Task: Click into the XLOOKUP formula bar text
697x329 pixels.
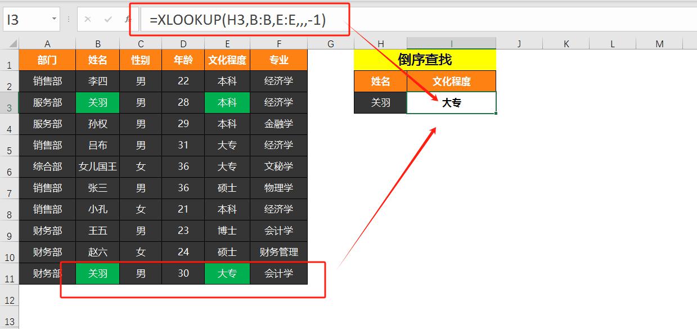Action: click(x=238, y=20)
